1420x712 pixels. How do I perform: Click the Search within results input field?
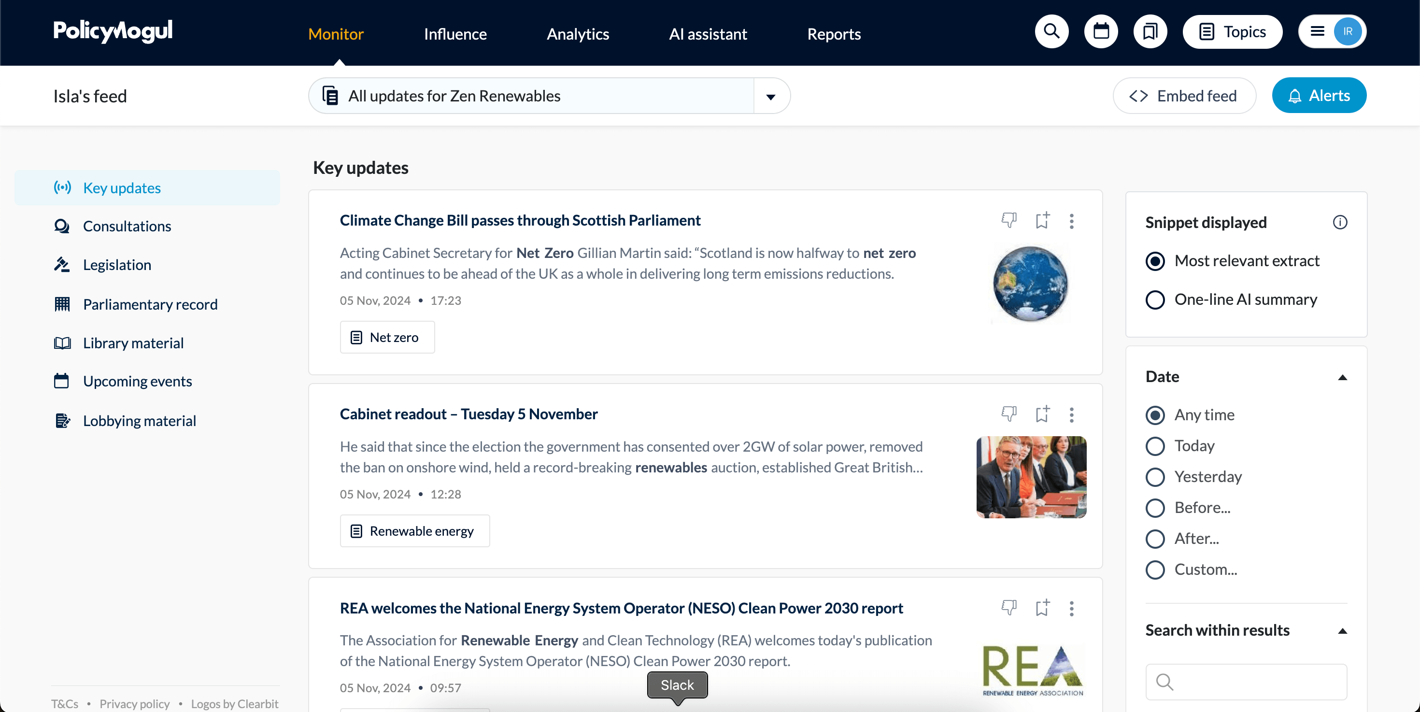pyautogui.click(x=1257, y=682)
